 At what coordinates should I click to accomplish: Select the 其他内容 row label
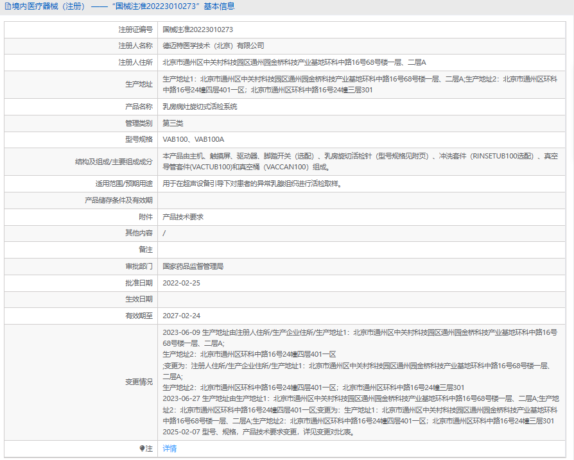point(139,233)
